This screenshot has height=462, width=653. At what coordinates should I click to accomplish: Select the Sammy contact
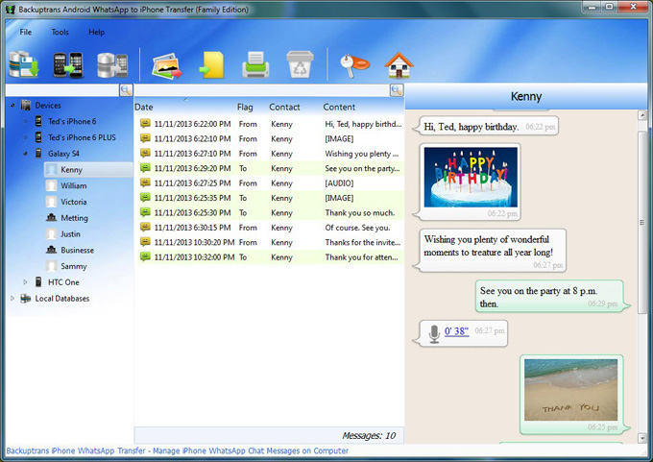(74, 266)
